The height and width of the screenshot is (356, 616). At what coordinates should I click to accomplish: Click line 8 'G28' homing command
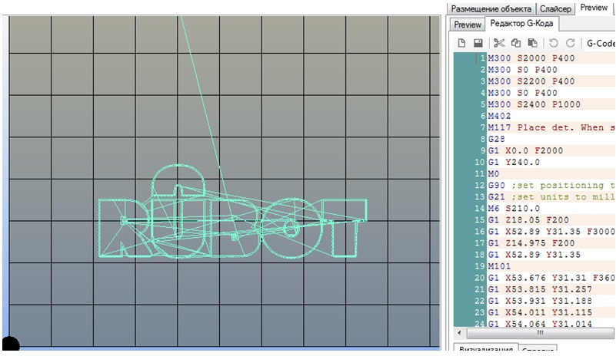point(497,139)
